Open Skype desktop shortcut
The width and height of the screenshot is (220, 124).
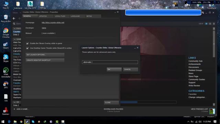click(x=6, y=58)
